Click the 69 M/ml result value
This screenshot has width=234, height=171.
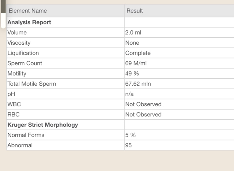(136, 63)
